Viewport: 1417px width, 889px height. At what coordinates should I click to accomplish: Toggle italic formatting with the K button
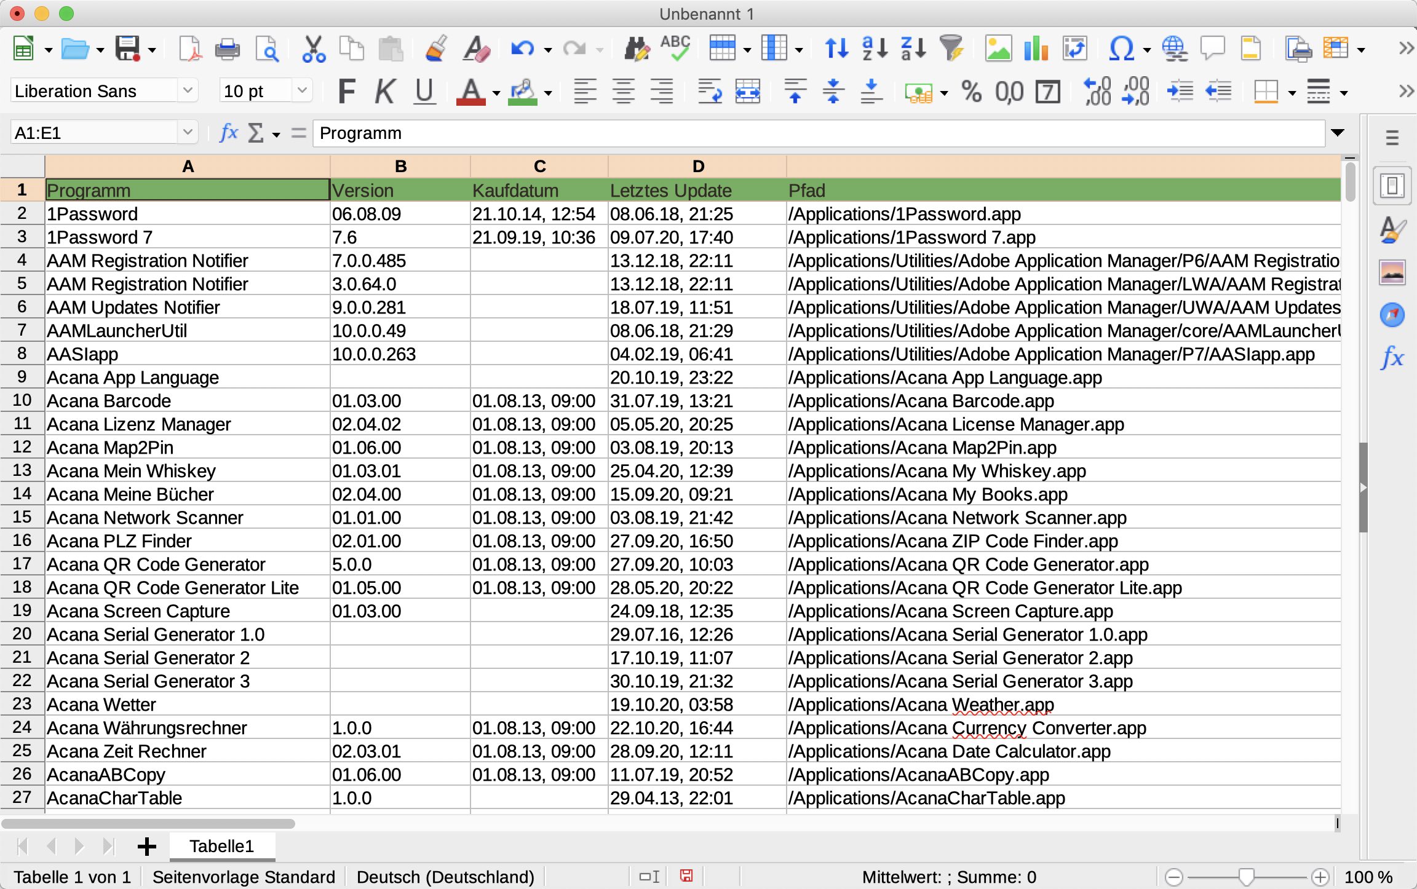[x=385, y=92]
